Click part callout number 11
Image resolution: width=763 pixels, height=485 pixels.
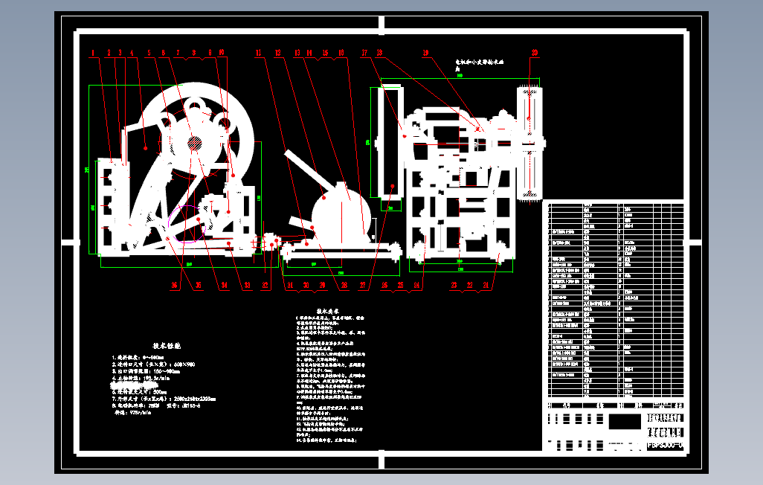click(258, 53)
